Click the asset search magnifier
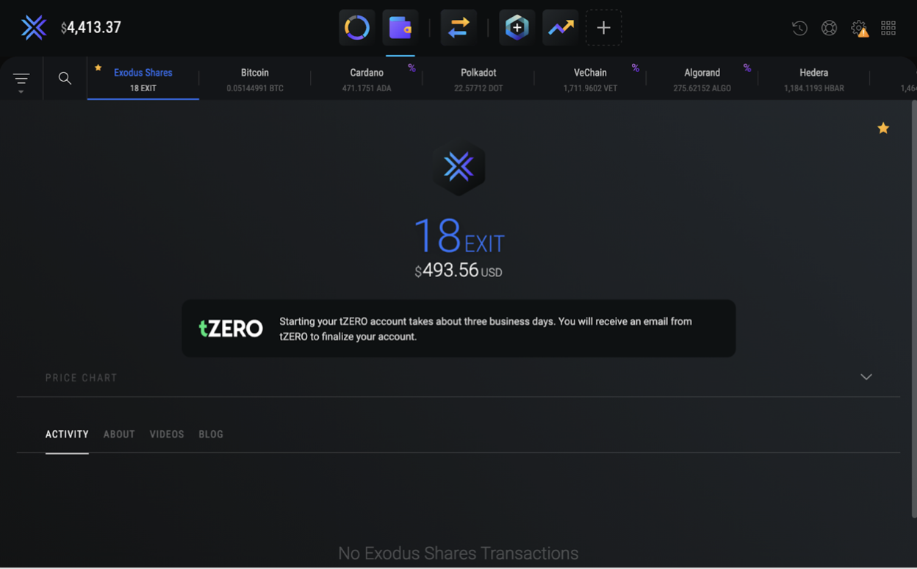This screenshot has height=569, width=917. 65,78
